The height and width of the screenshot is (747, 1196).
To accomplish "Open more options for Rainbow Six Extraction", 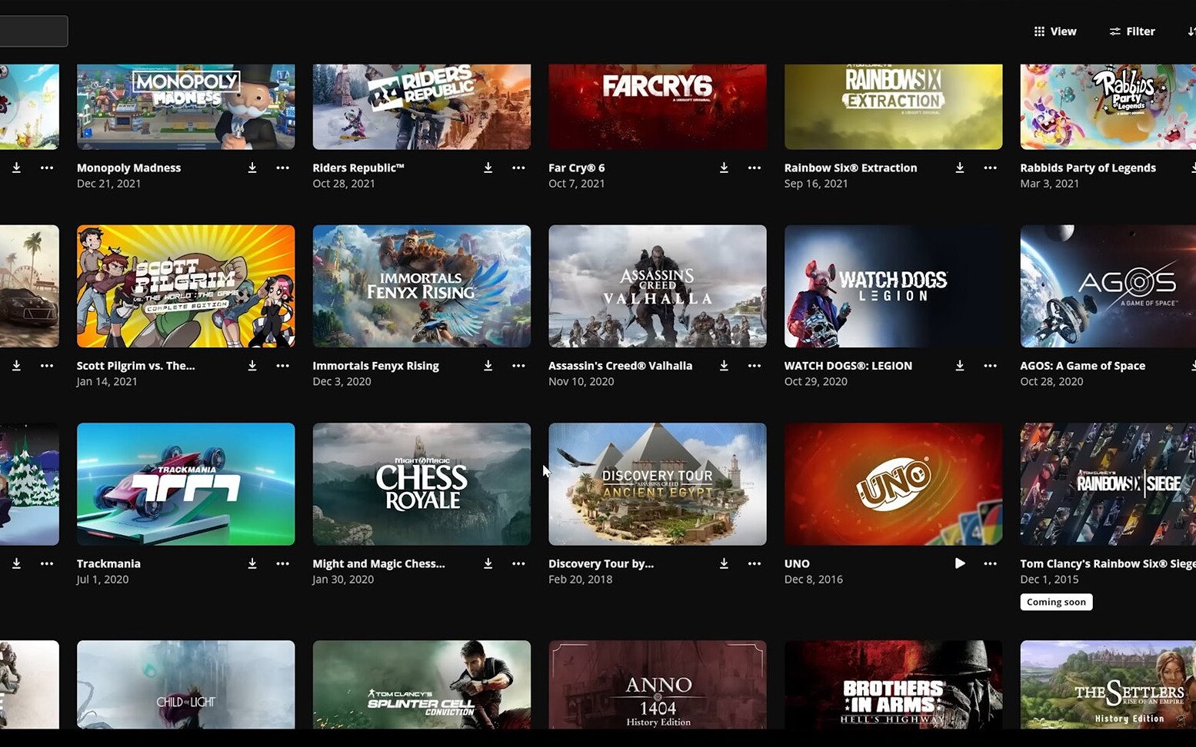I will tap(990, 168).
